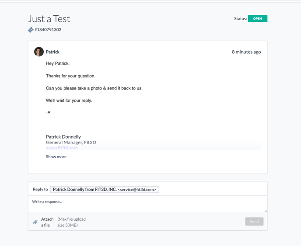Click General Manager, Fit3D text
Image resolution: width=301 pixels, height=246 pixels.
coord(71,142)
